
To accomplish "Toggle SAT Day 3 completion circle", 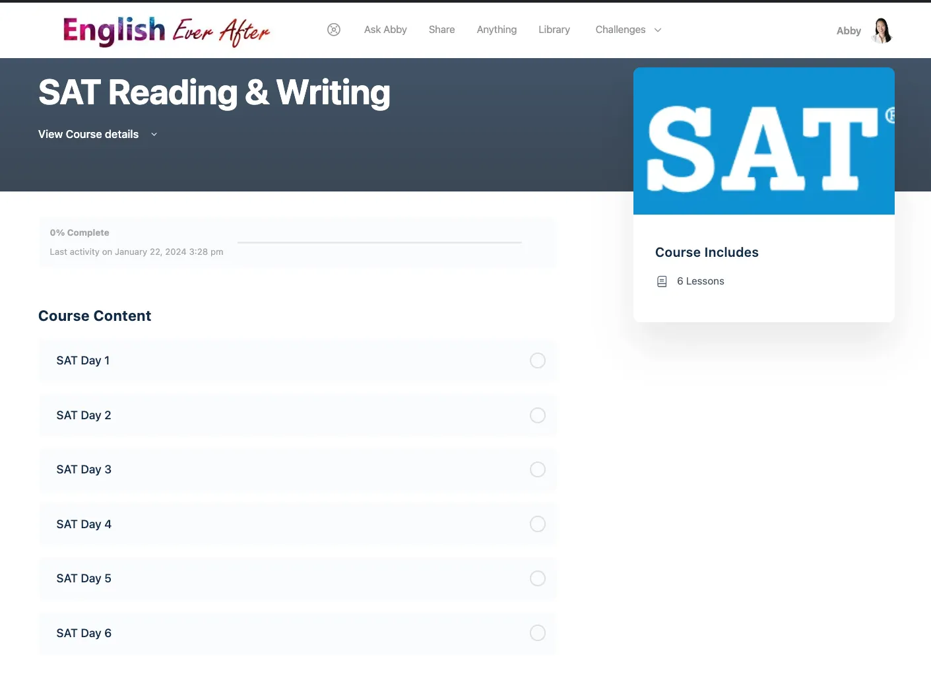I will (538, 469).
